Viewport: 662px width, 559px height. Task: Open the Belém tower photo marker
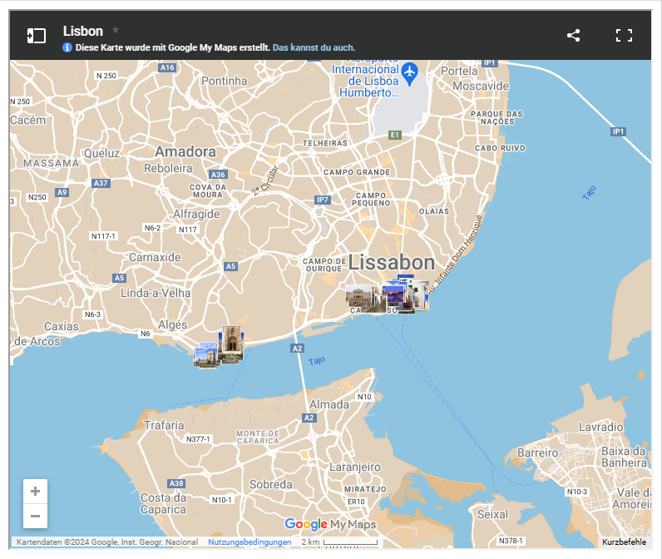tap(205, 356)
